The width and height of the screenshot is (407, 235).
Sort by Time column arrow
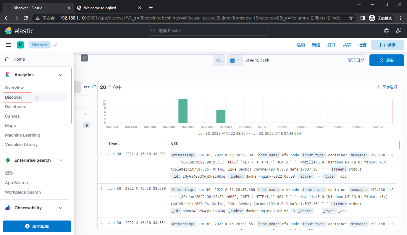119,144
